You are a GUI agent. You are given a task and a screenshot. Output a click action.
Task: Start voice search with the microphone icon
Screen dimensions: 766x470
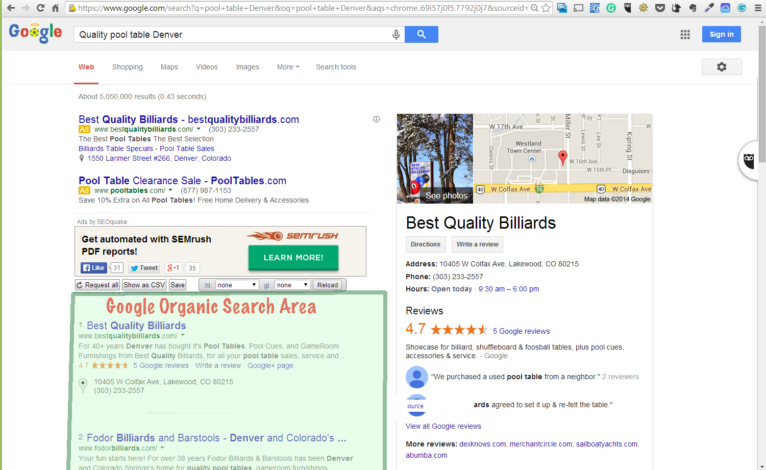396,34
